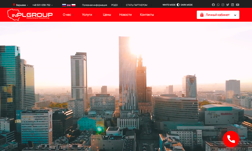The width and height of the screenshot is (252, 151).
Task: Expand the phone number +48 501-038-752 dropdown
Action: coord(42,5)
